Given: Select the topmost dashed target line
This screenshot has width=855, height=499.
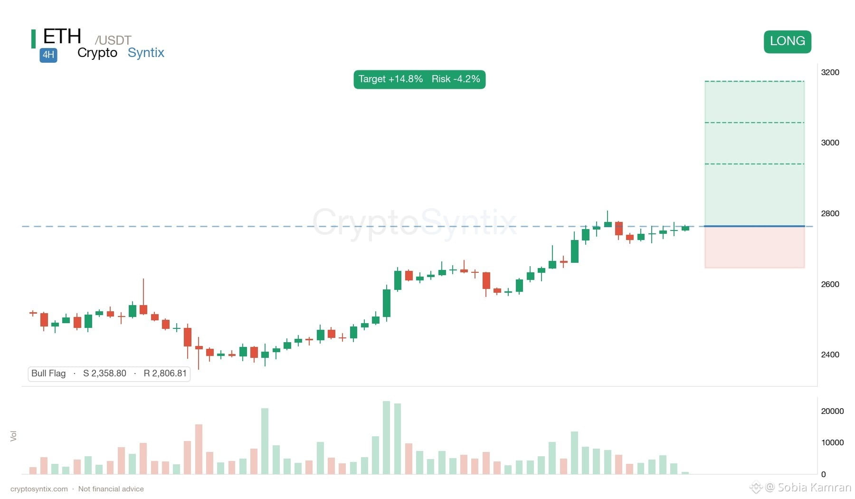Looking at the screenshot, I should click(754, 81).
